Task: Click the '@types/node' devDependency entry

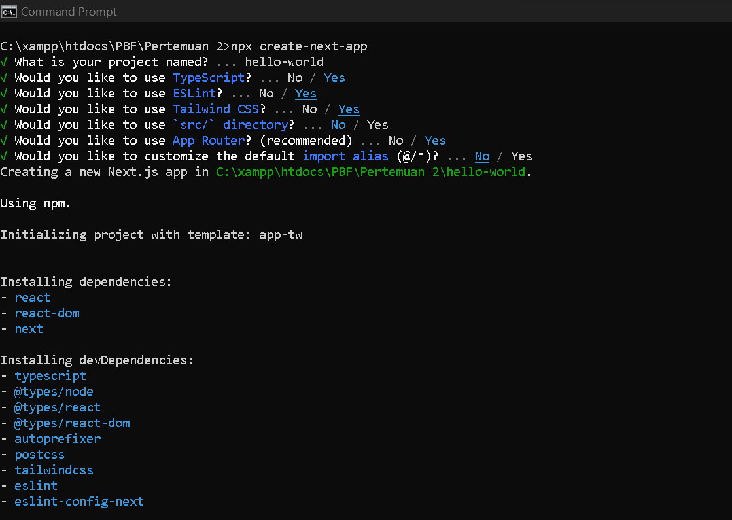Action: [54, 392]
